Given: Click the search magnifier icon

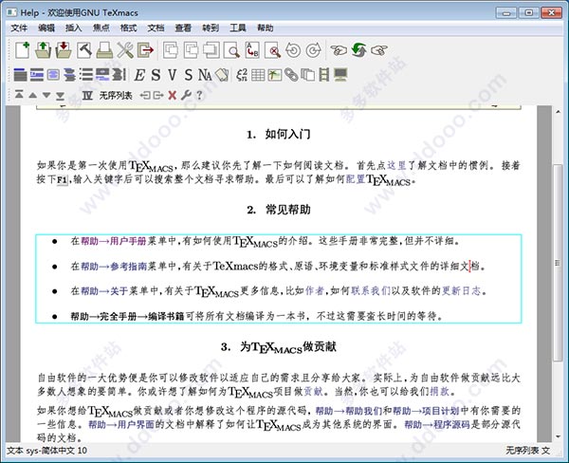Looking at the screenshot, I should point(232,50).
